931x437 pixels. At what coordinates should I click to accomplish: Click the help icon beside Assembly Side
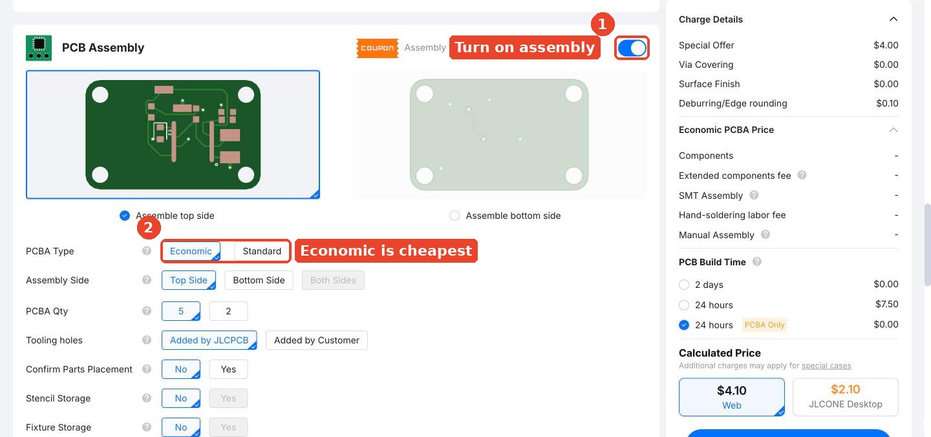click(x=147, y=280)
